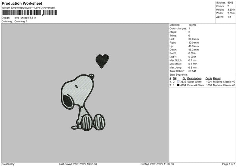Click 'Wilcom EmbroideryStudio – Level 3 Advanced' text

(x=28, y=8)
